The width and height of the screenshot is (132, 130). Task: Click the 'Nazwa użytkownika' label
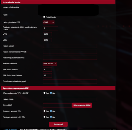tap(11, 7)
